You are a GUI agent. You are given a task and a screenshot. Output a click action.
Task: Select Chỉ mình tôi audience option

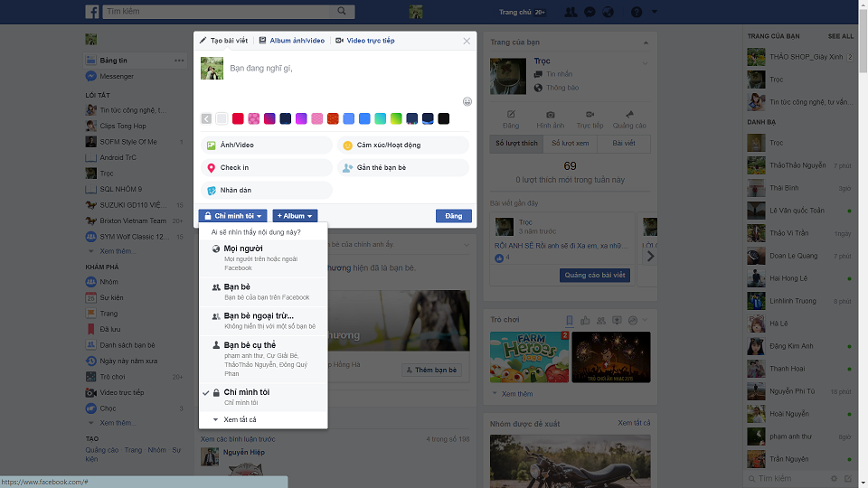pyautogui.click(x=263, y=397)
